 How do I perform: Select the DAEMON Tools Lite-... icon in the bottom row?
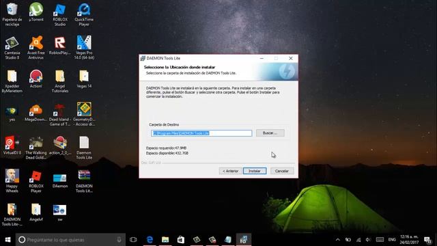tap(12, 215)
